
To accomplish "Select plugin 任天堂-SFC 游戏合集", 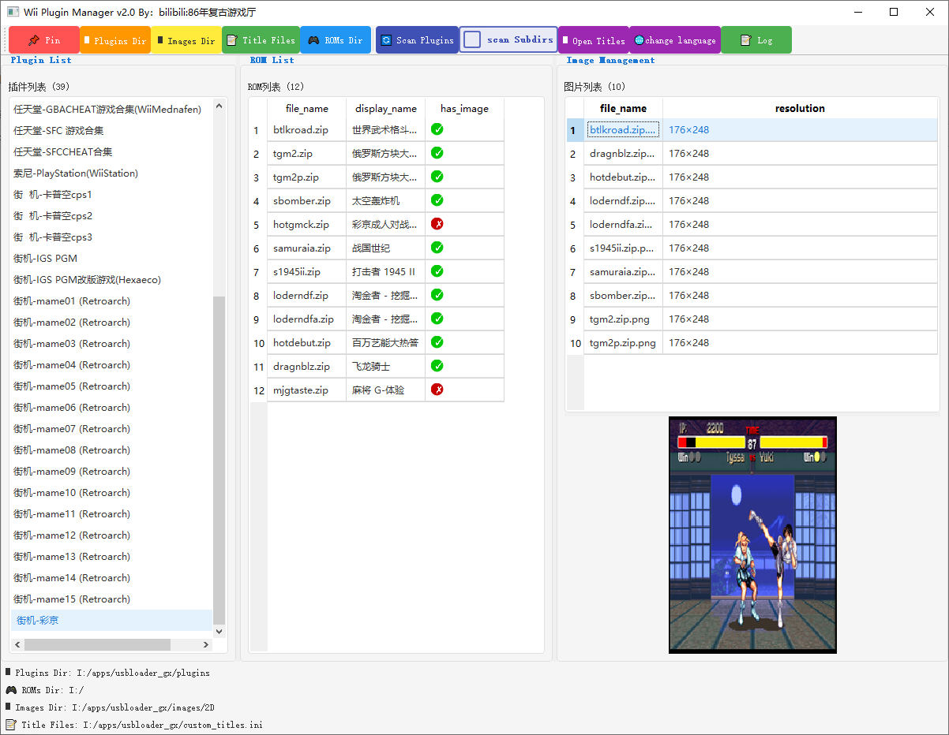I will (x=111, y=131).
